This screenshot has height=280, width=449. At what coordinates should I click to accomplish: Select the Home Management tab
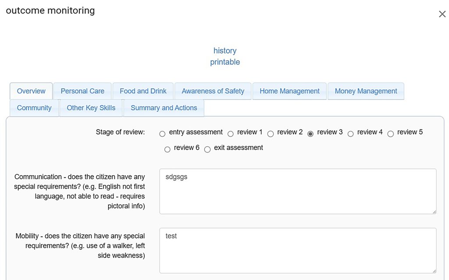coord(289,91)
